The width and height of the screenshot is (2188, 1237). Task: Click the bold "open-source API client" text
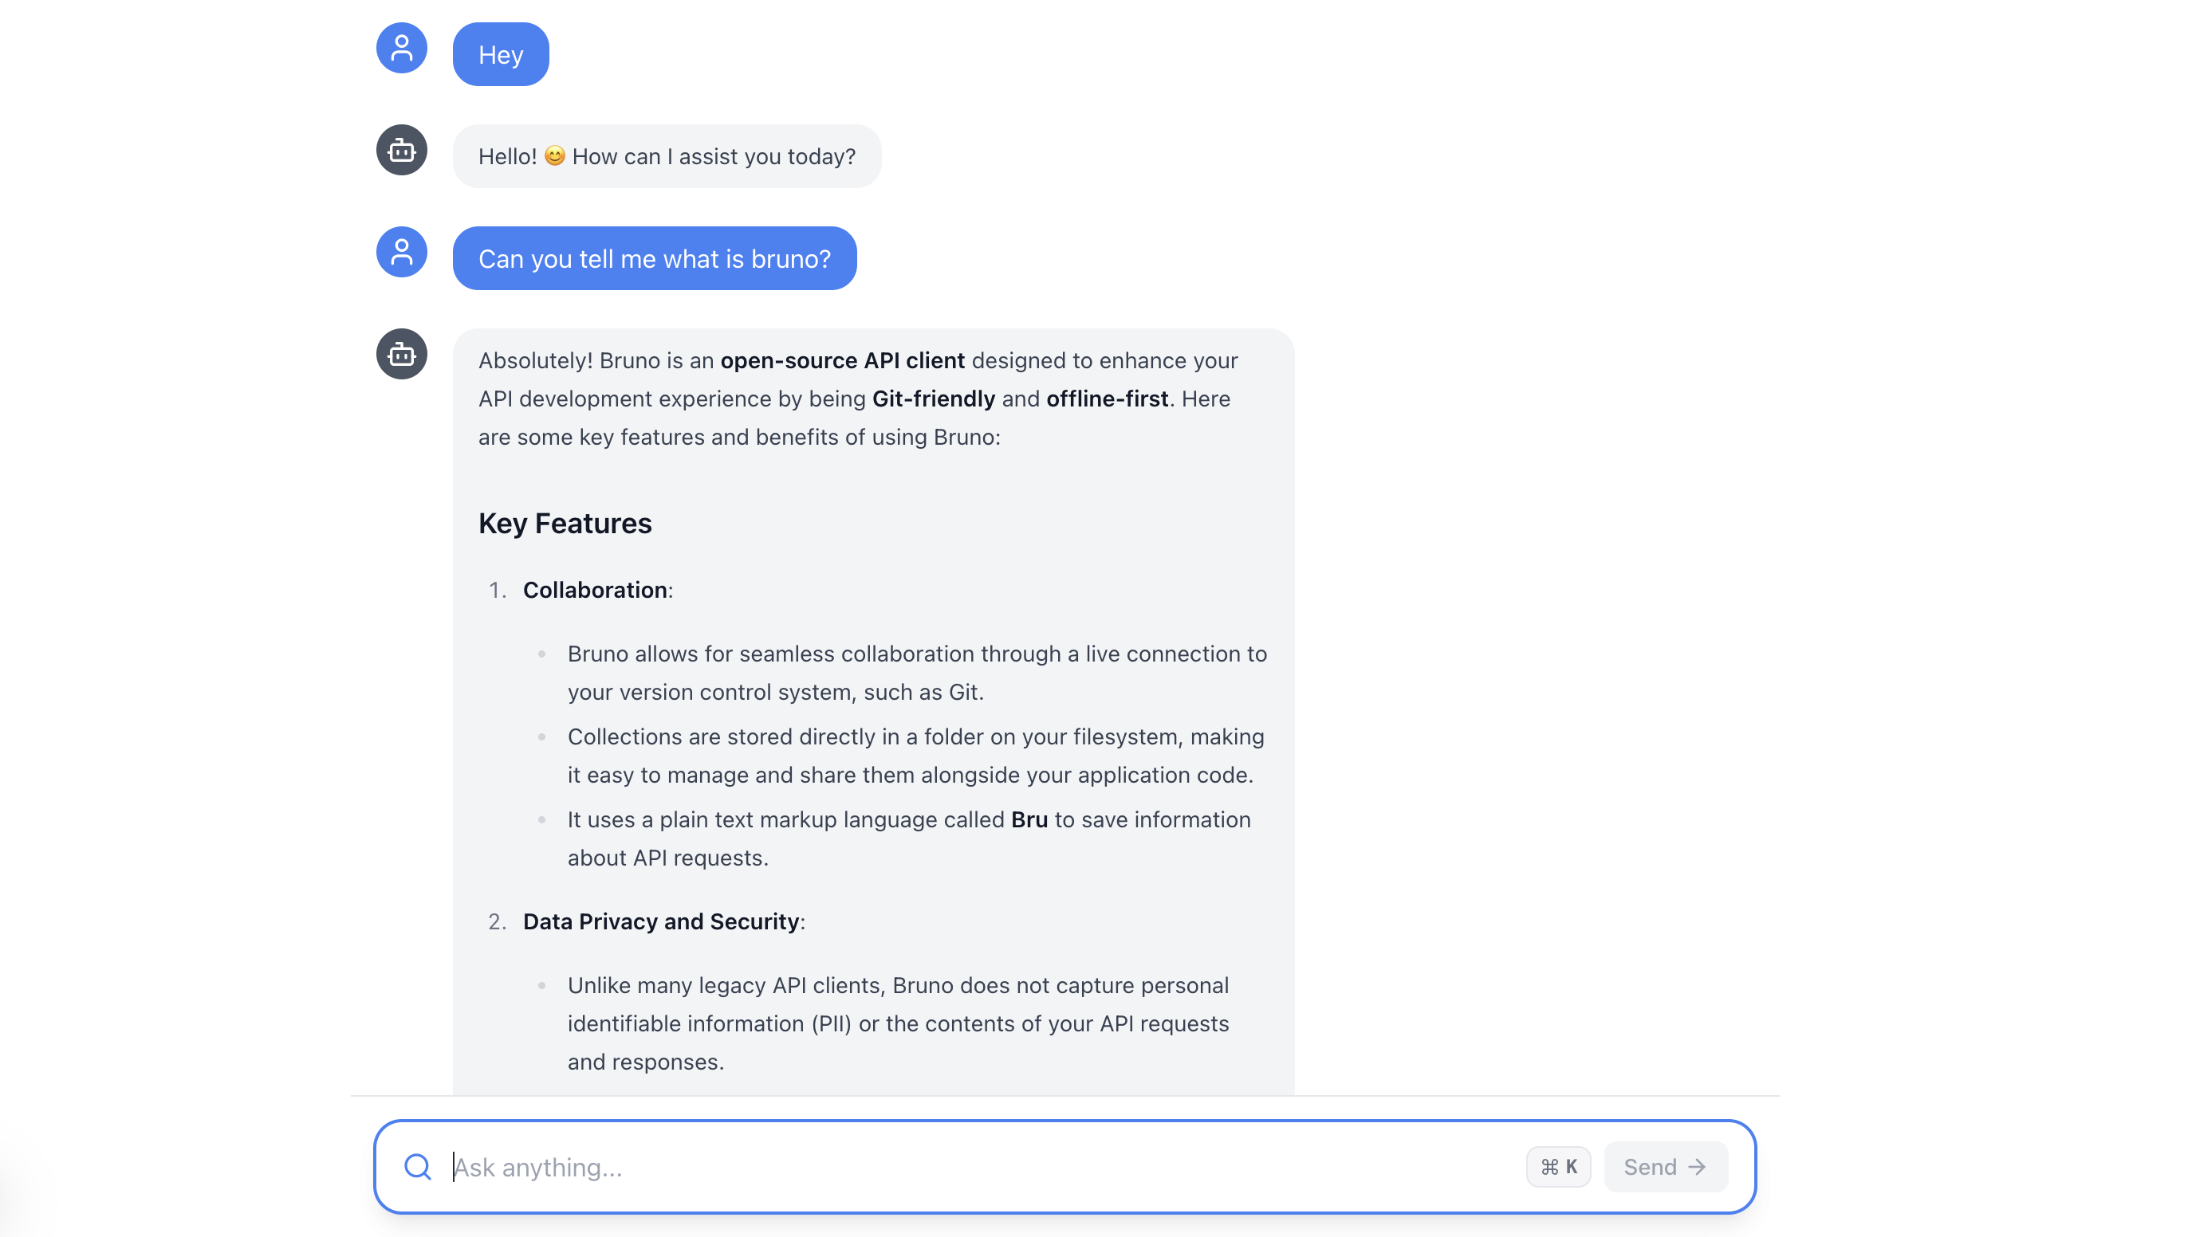click(x=842, y=360)
